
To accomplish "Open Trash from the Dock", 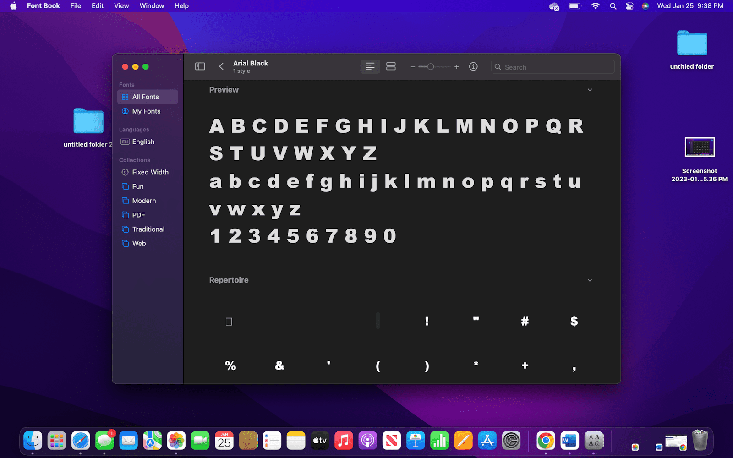I will 700,441.
